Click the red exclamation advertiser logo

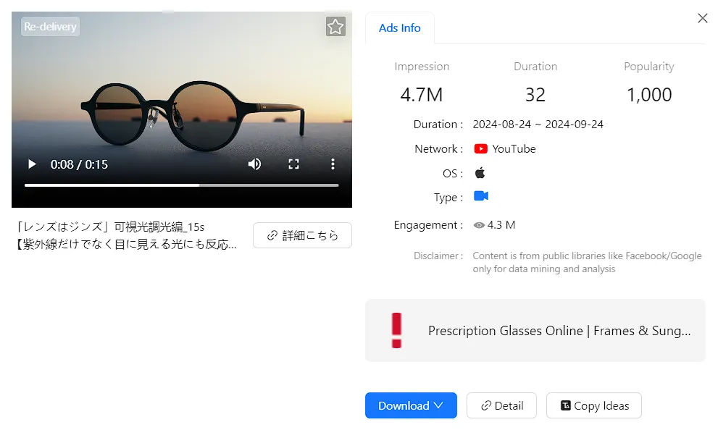396,330
